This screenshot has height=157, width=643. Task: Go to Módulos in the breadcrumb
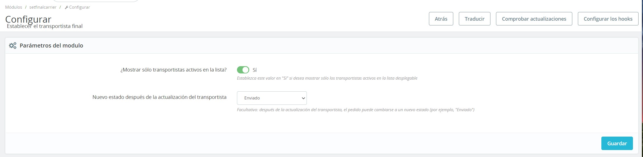coord(14,7)
